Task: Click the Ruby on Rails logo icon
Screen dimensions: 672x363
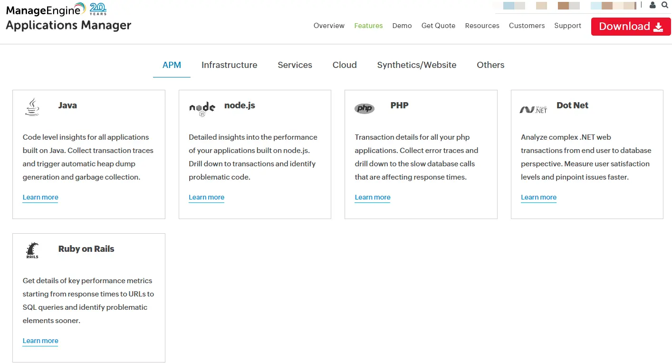Action: click(x=32, y=251)
